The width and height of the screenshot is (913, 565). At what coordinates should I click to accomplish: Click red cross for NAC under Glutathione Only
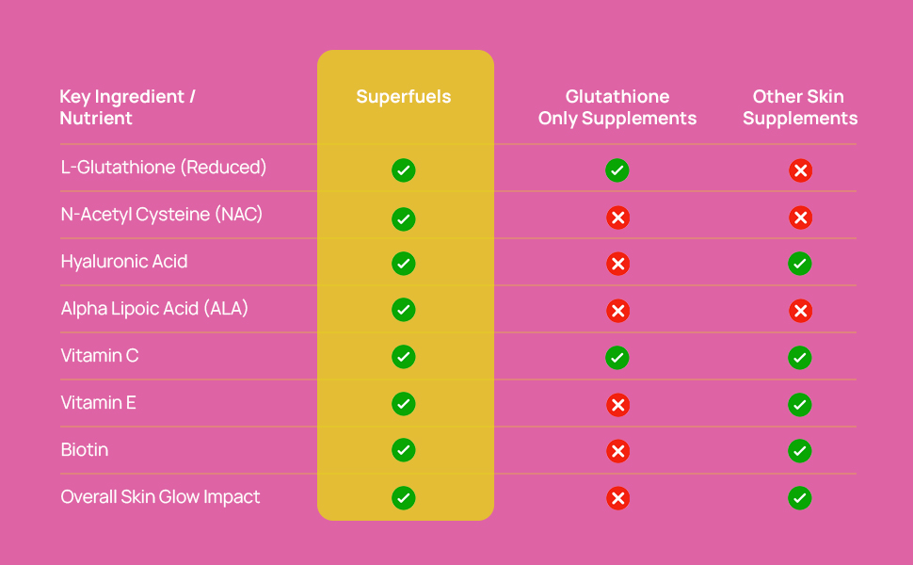(x=617, y=218)
